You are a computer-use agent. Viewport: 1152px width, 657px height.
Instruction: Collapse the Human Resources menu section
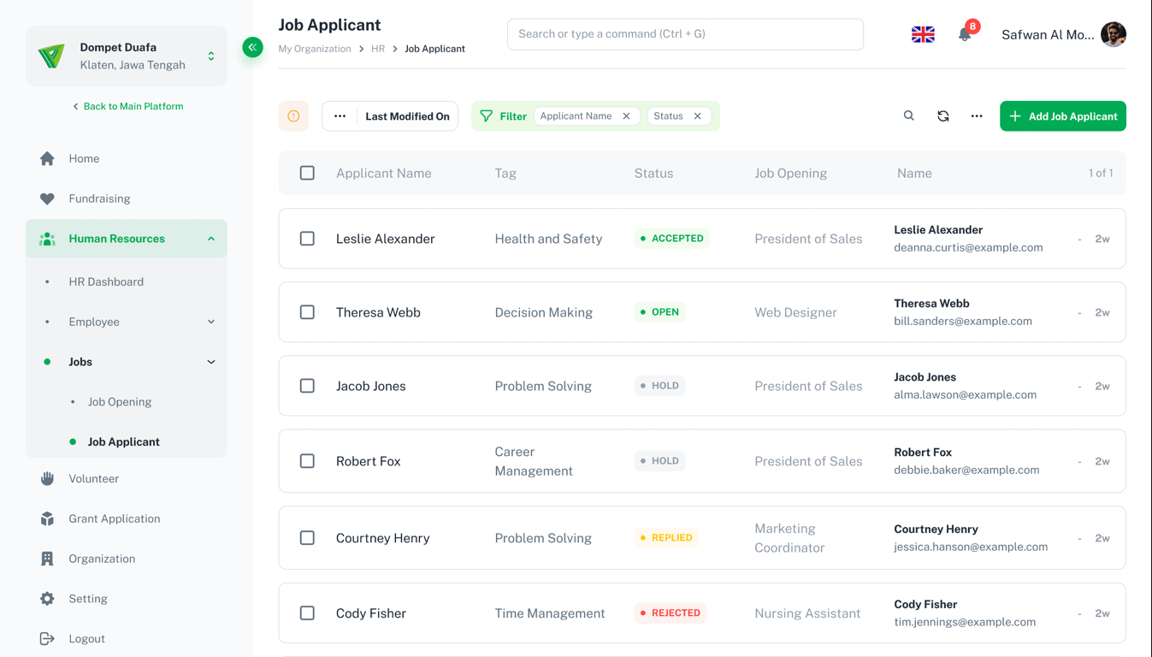[211, 239]
